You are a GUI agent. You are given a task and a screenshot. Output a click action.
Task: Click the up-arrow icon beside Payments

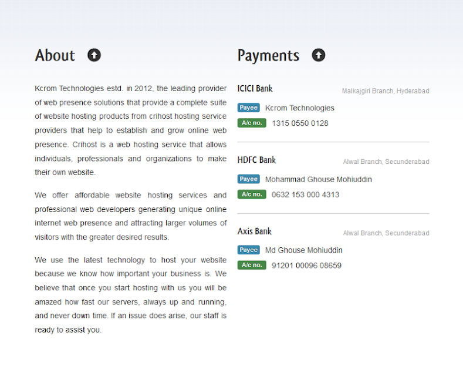[319, 55]
